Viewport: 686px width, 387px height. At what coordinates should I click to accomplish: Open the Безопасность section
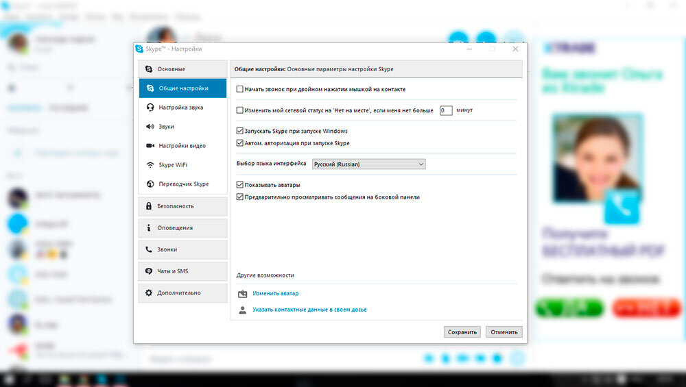click(x=183, y=206)
